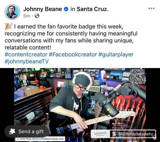Open the #johnnybeaneTV hashtag
Viewport: 160px width, 142px height.
[27, 61]
